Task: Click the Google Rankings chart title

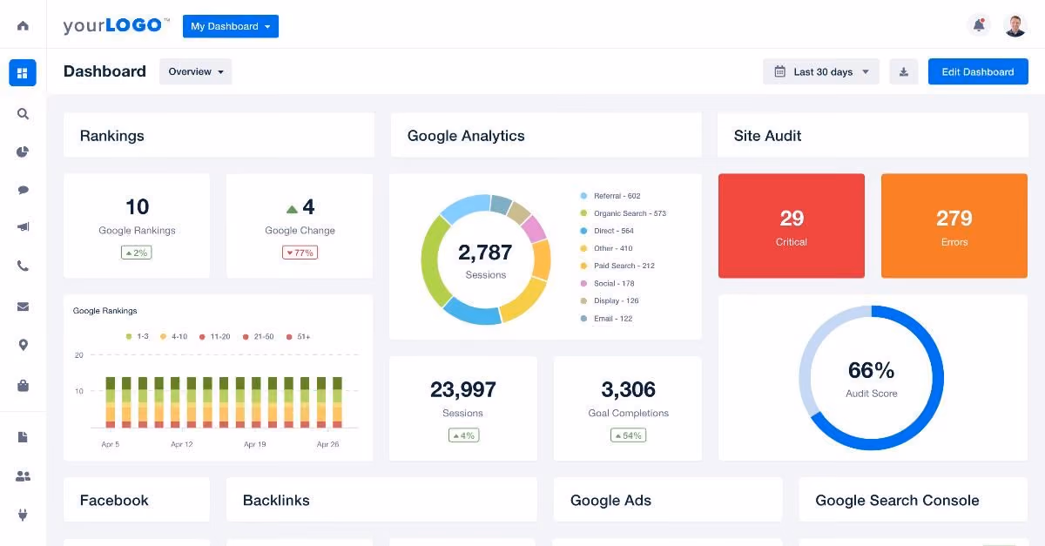Action: click(x=104, y=311)
